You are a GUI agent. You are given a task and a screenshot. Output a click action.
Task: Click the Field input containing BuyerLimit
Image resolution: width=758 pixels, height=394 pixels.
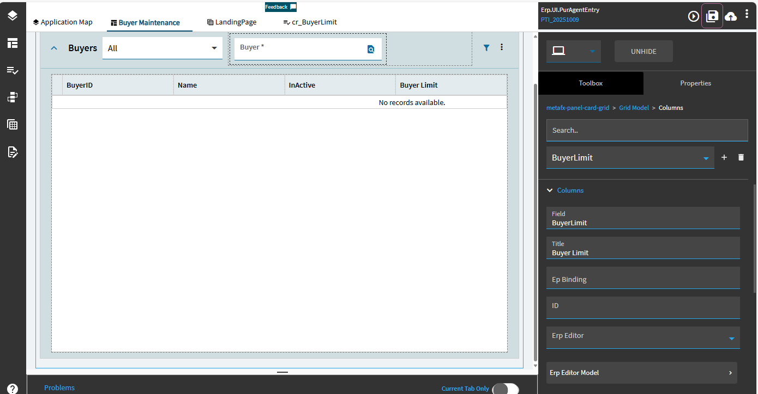[643, 218]
